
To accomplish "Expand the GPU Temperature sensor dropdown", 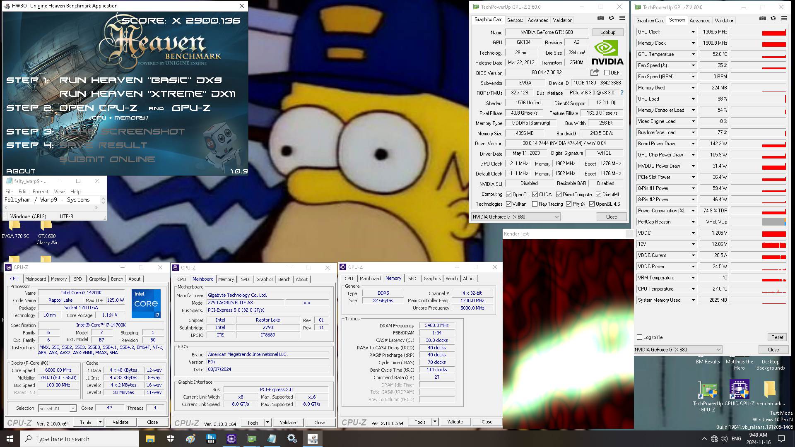I will tap(693, 54).
